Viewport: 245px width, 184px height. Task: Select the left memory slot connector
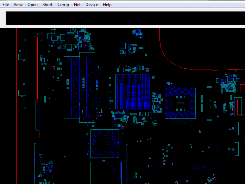pos(72,87)
